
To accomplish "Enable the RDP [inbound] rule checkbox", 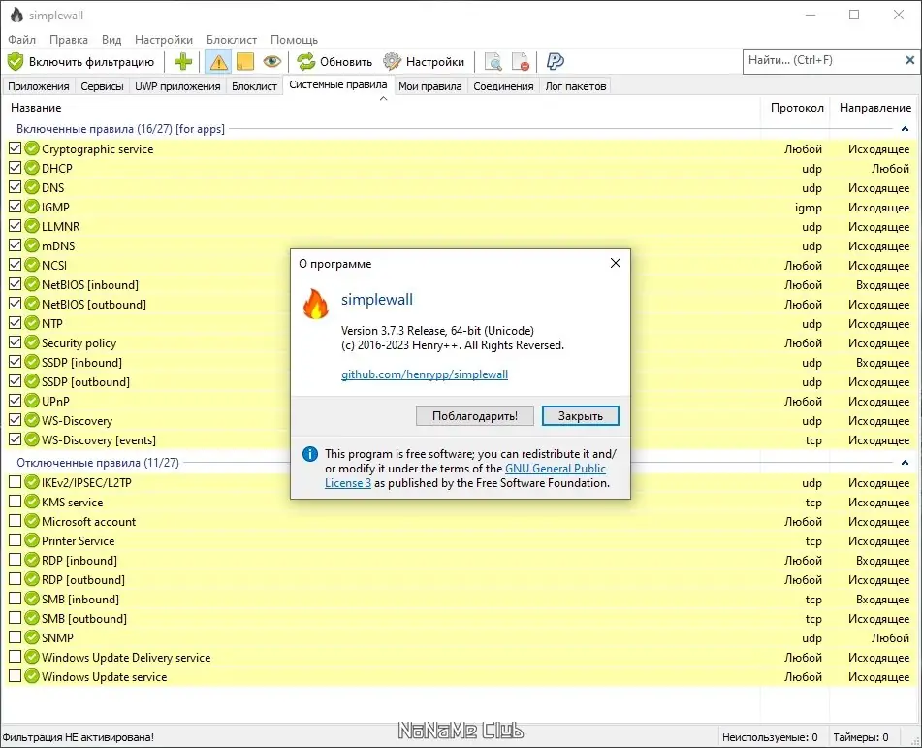I will click(x=15, y=560).
